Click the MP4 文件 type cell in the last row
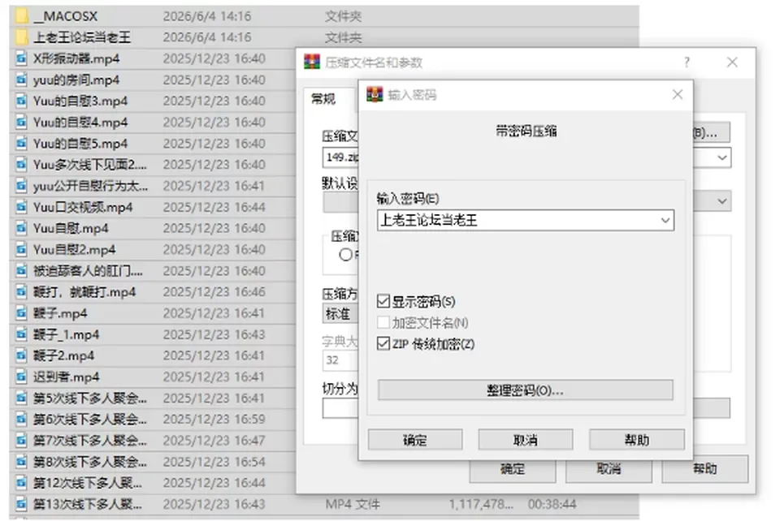This screenshot has width=780, height=521. pos(353,504)
